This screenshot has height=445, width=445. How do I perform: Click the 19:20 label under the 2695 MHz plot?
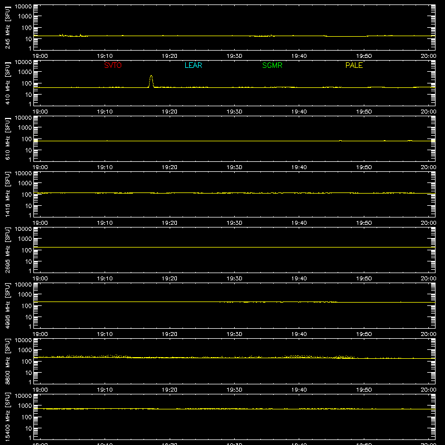pyautogui.click(x=170, y=279)
